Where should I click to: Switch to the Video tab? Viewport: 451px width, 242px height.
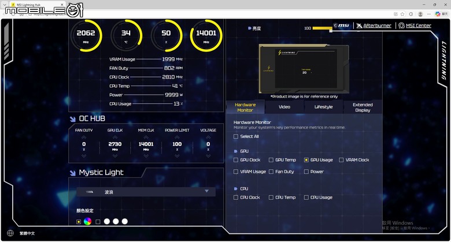coord(284,107)
